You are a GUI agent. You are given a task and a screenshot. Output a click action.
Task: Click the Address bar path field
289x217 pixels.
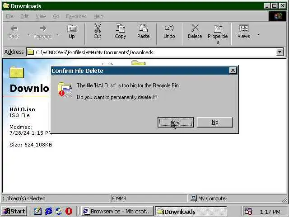point(151,52)
